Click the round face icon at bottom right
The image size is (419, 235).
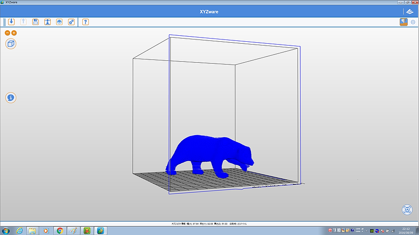coord(407,209)
